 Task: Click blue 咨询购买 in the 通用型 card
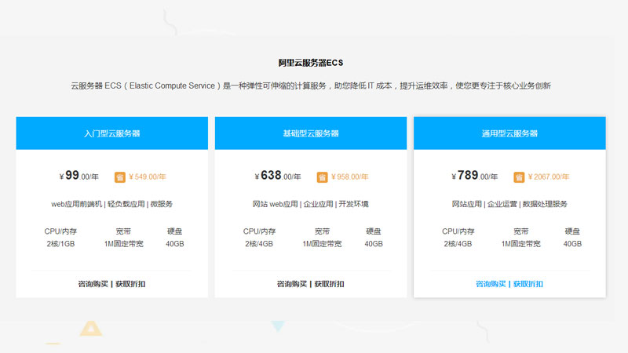coord(491,284)
